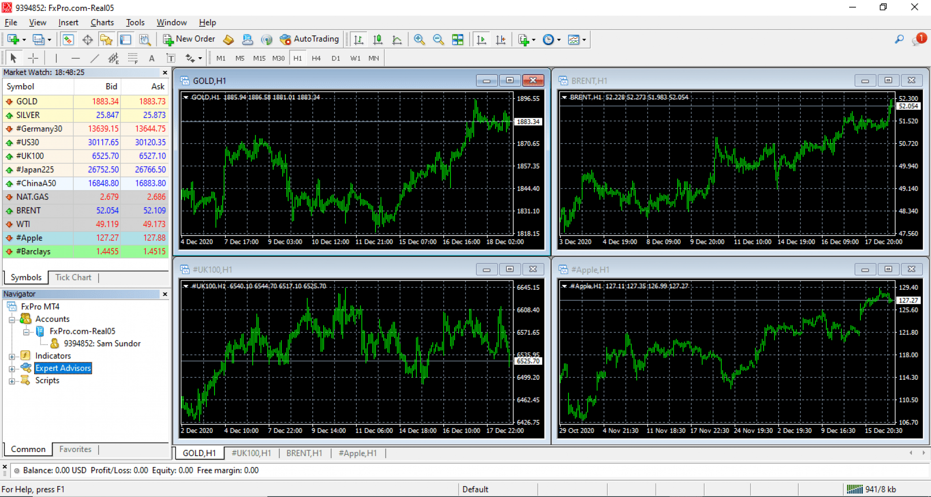
Task: Open the arrows objects dropdown arrow
Action: 200,59
